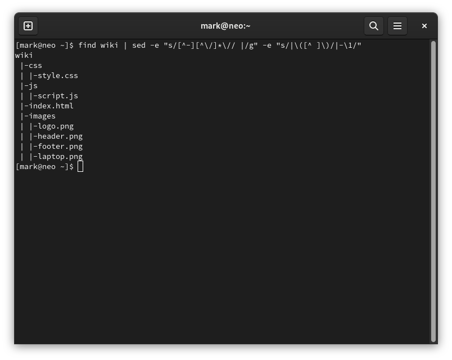Click the logo.png file entry
Viewport: 452px width, 360px height.
click(x=55, y=126)
